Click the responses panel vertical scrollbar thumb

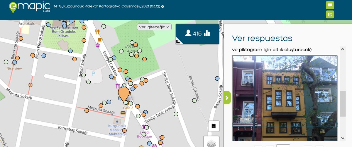[x=342, y=104]
